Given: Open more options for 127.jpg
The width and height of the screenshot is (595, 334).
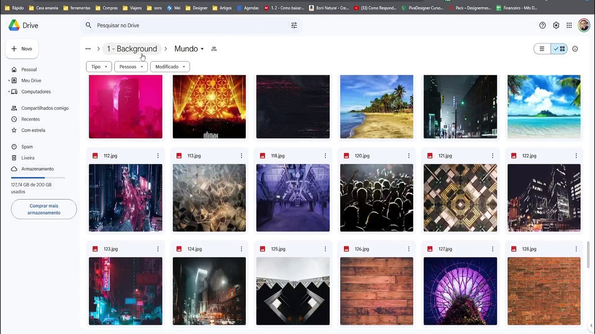Looking at the screenshot, I should pyautogui.click(x=492, y=249).
